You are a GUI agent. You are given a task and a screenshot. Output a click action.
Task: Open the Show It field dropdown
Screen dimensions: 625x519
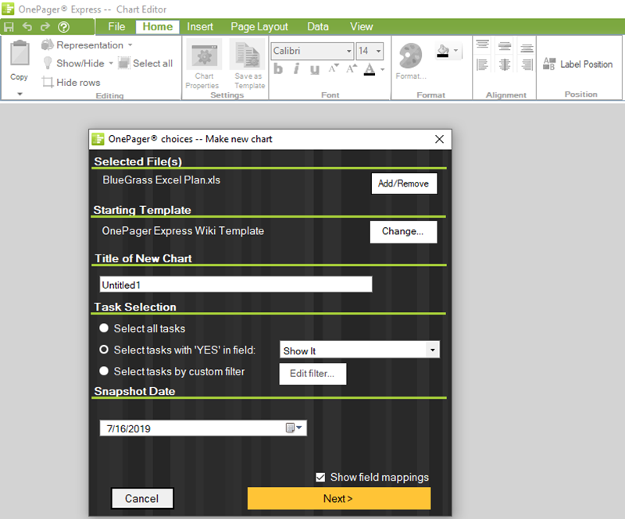pyautogui.click(x=433, y=350)
